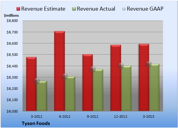
Task: Click the '$8,300' axis value
Action: [12, 77]
